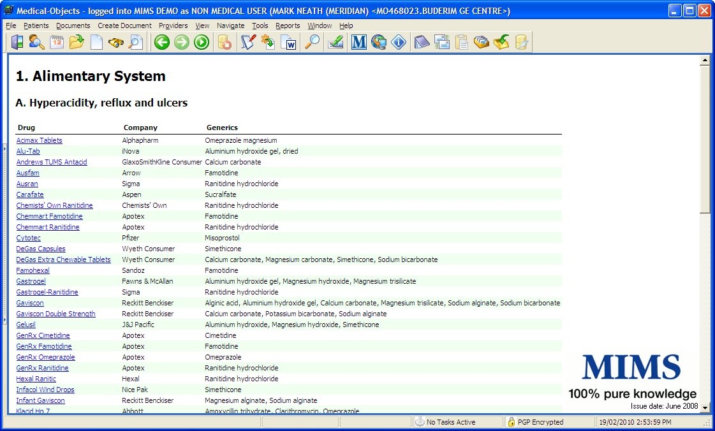Click the date and time in status bar
The width and height of the screenshot is (715, 431).
tap(635, 422)
